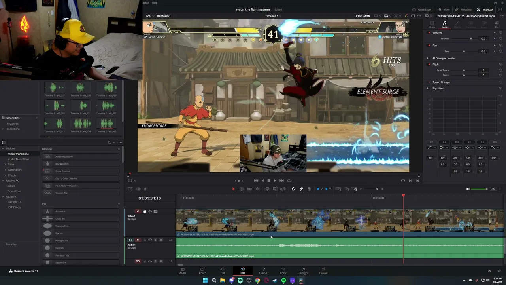Go to Project Manager home icon

coord(489,271)
